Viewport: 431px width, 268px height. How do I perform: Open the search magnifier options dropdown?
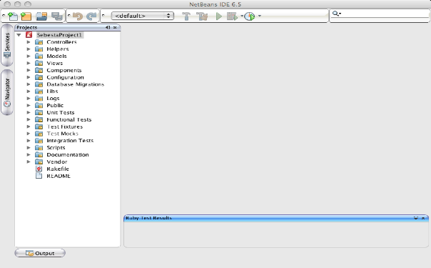tap(337, 14)
